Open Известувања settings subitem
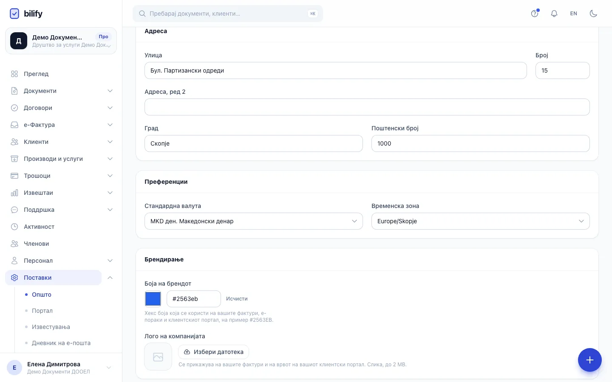Image resolution: width=612 pixels, height=382 pixels. pos(51,327)
